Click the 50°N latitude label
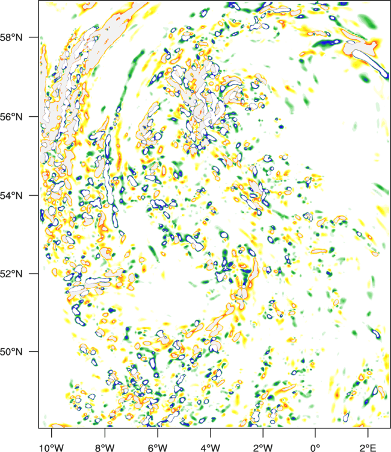Screen dimensions: 391x452 click(11, 352)
